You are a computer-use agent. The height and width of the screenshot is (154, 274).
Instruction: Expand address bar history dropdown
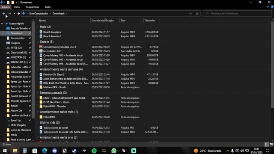tap(191, 13)
